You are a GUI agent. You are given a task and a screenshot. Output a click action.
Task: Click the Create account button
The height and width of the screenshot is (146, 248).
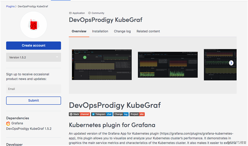coord(33,46)
